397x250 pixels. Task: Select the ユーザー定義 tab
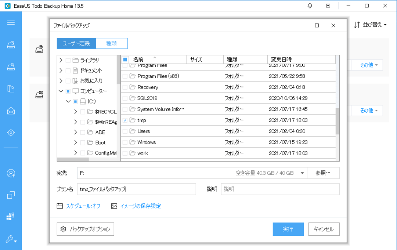(x=76, y=43)
